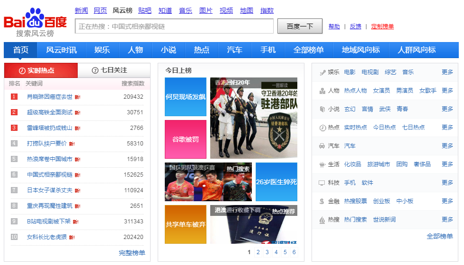
Task: Click the rank 10 gray badge
Action: (14, 237)
